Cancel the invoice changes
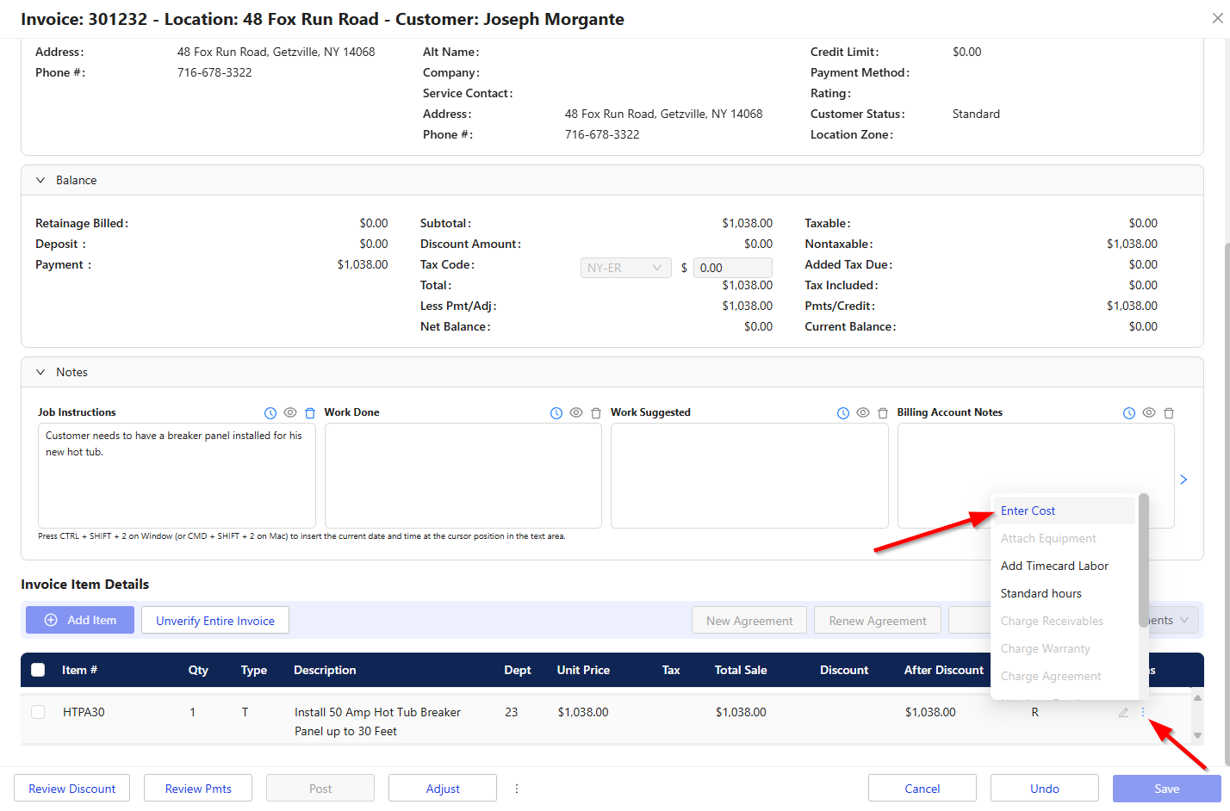Screen dimensions: 1230x811 coord(922,789)
